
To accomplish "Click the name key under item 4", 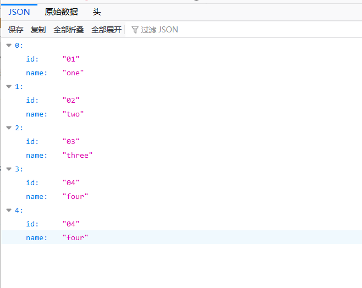I will click(x=36, y=238).
